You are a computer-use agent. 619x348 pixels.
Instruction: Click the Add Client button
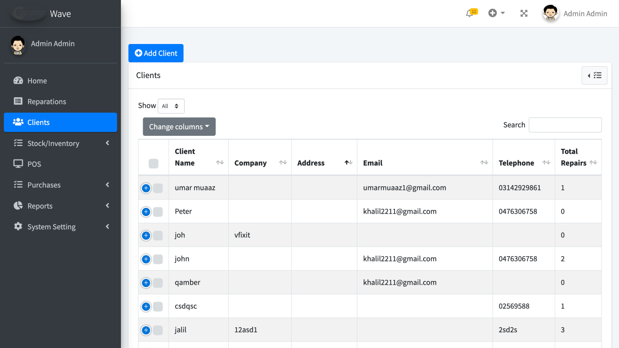156,53
